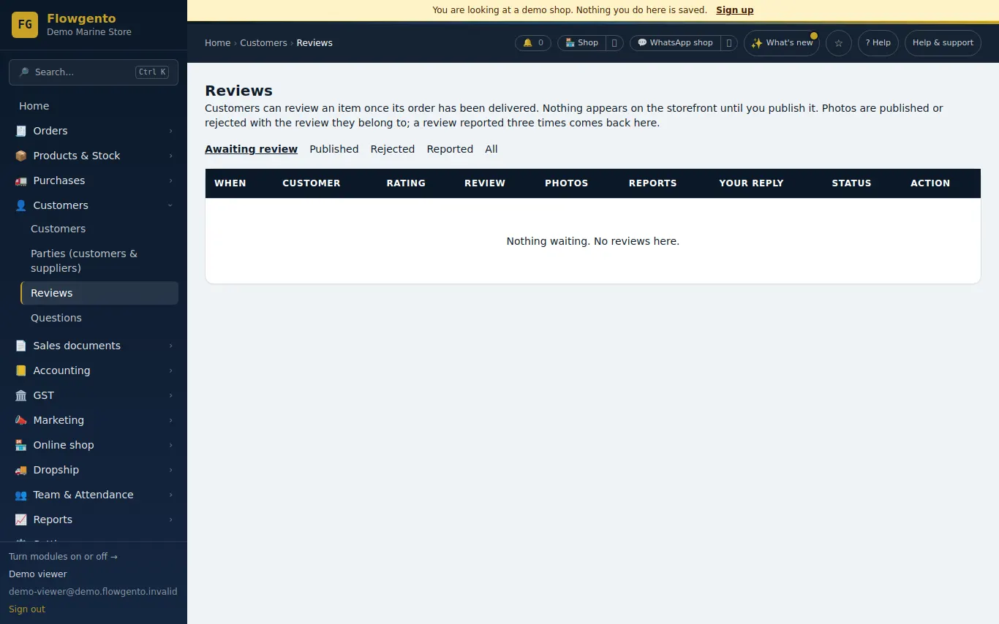This screenshot has height=624, width=999.
Task: Open Turn modules on or off link
Action: tap(63, 557)
